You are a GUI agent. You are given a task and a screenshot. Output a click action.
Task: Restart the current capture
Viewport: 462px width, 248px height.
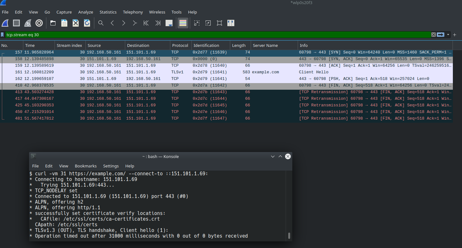tap(28, 23)
